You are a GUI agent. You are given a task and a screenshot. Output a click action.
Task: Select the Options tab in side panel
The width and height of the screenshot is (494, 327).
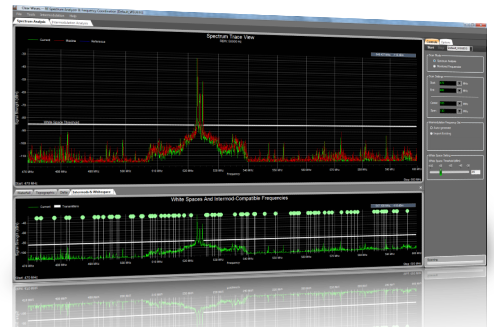tap(445, 42)
